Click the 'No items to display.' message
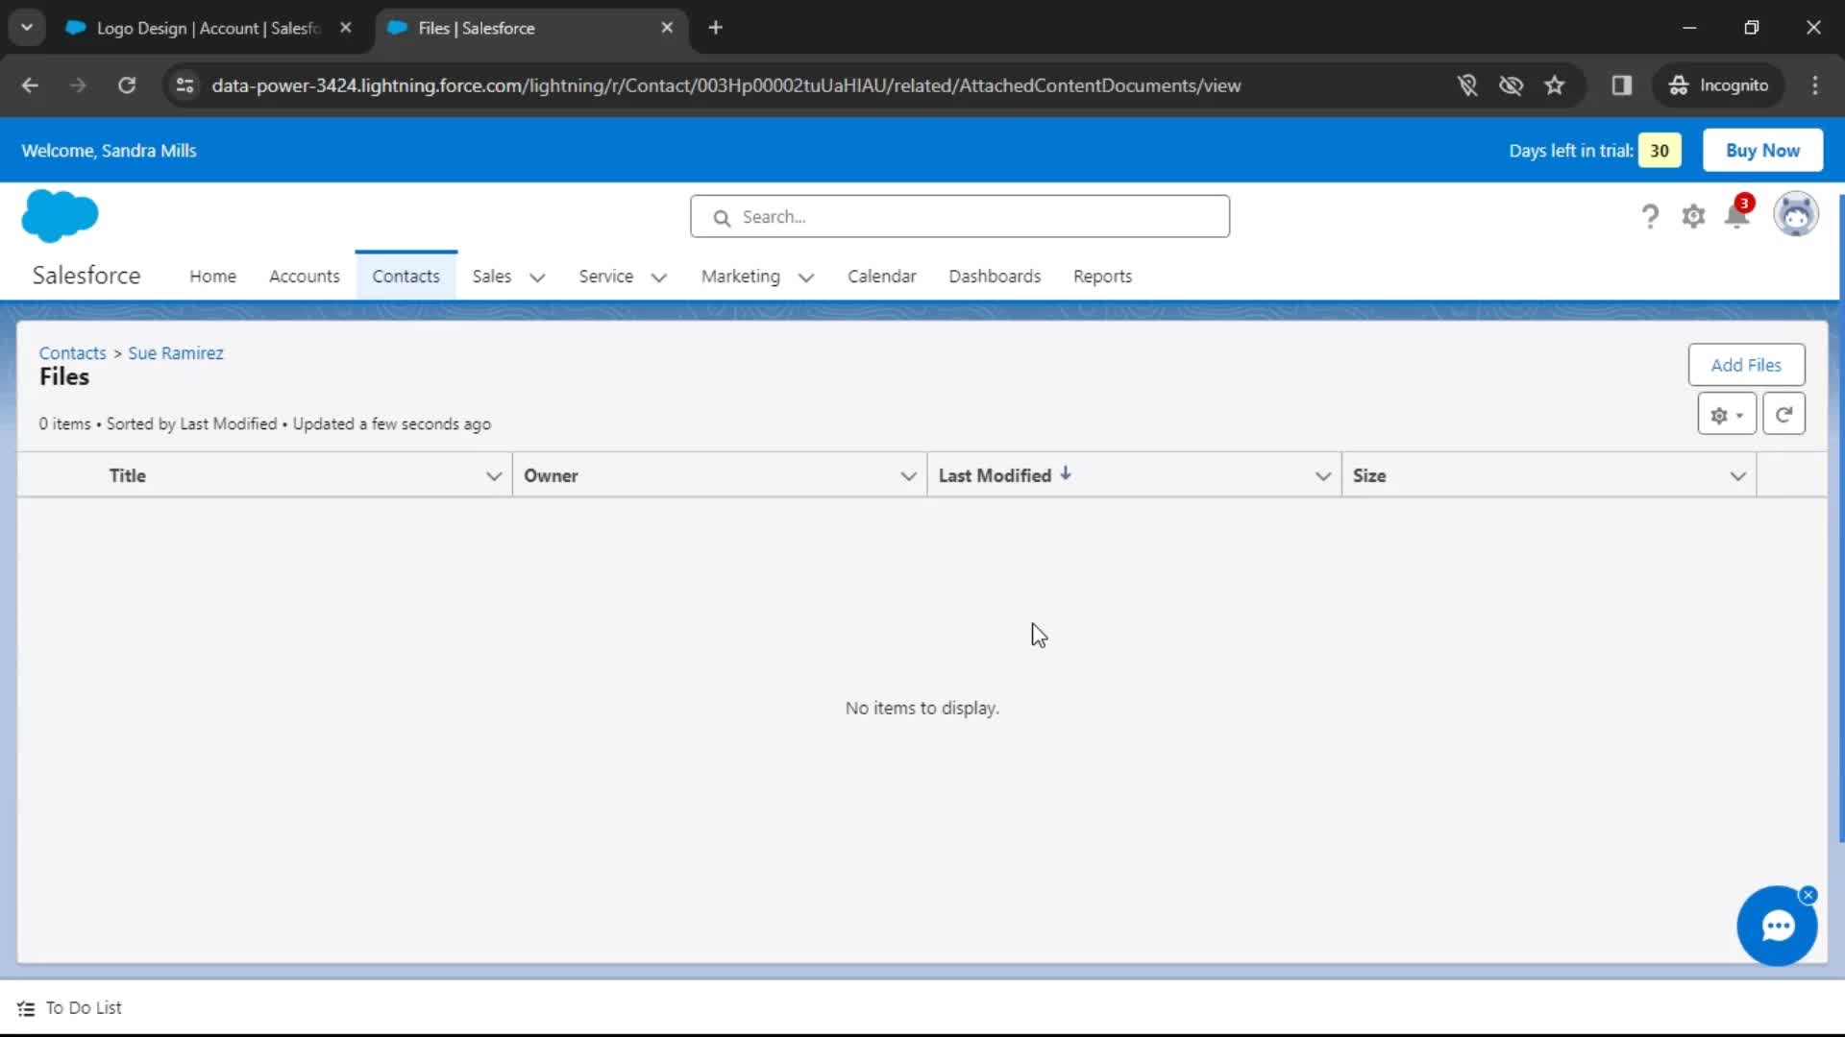 point(922,709)
